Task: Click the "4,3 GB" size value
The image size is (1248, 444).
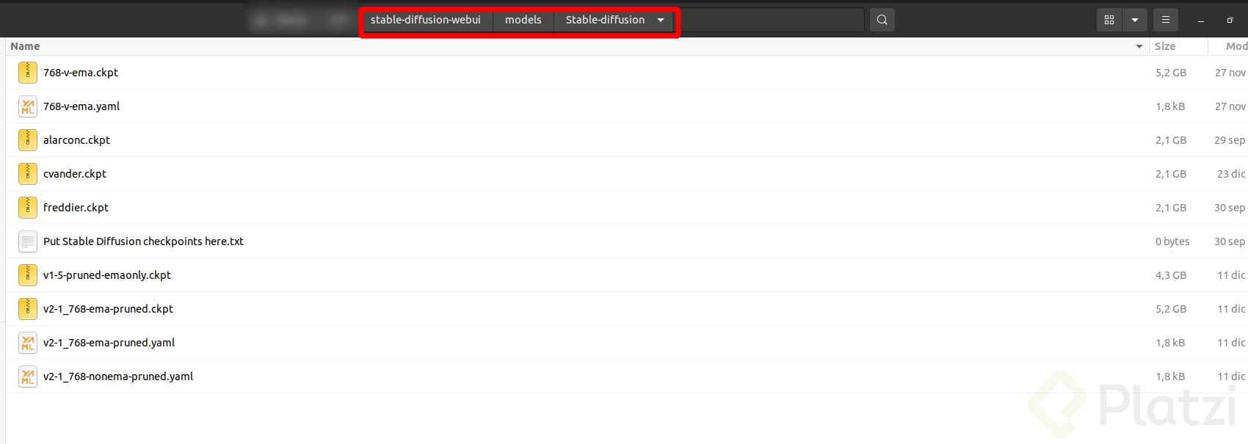Action: coord(1171,275)
